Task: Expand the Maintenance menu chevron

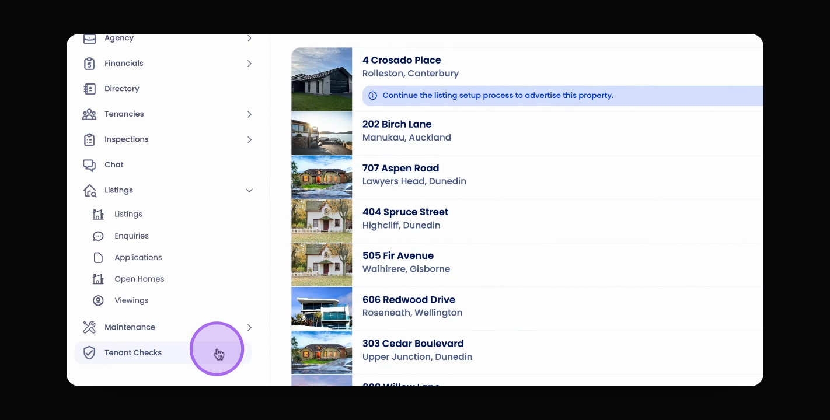Action: (249, 327)
